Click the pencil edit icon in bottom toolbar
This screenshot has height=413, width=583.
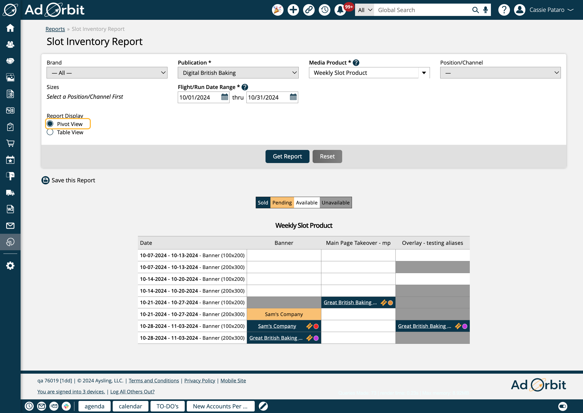pos(263,406)
